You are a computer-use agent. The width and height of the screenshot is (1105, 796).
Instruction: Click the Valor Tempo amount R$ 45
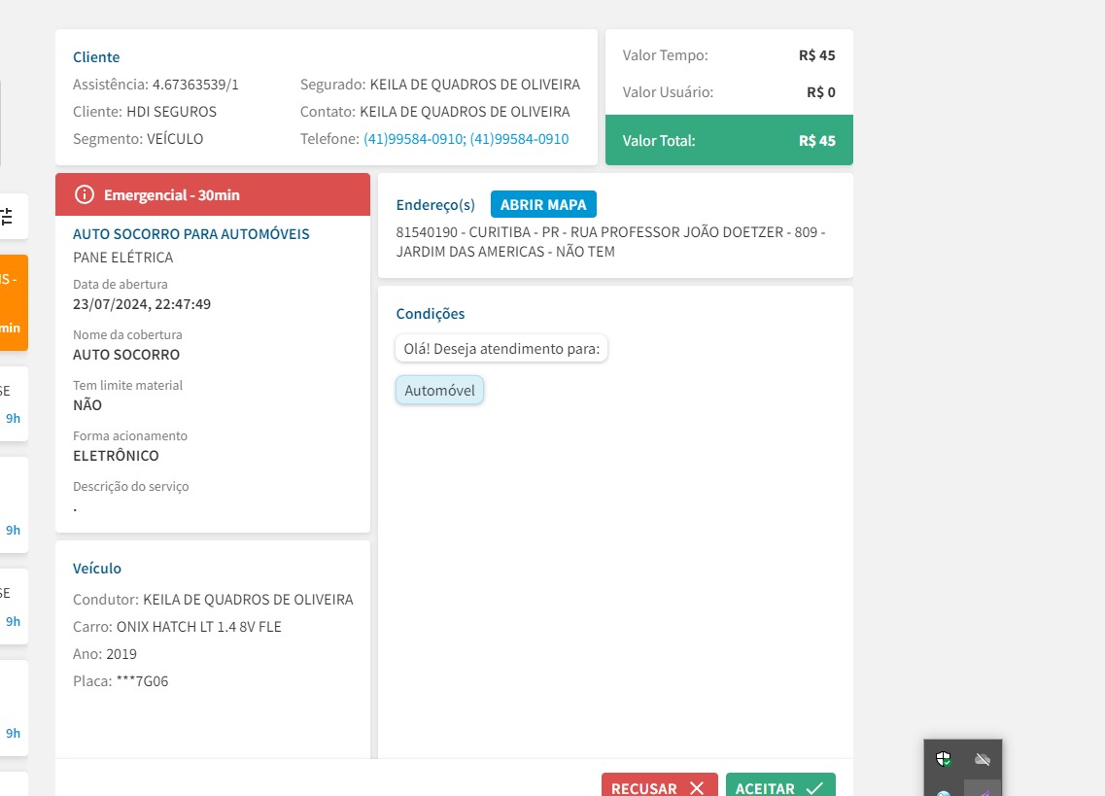click(816, 55)
